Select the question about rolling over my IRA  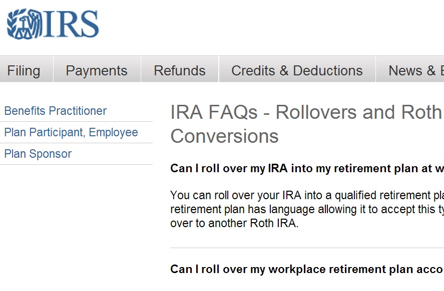pos(307,169)
